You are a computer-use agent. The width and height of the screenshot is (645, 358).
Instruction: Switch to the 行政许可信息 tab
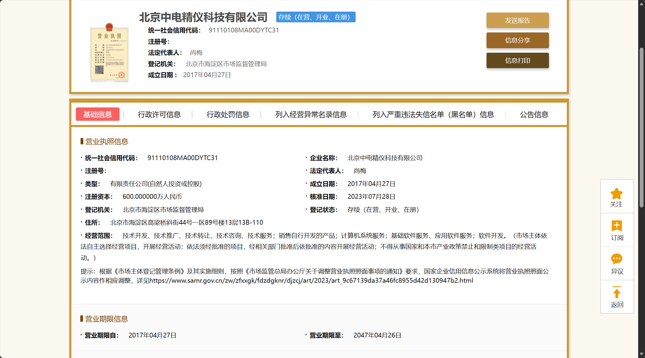(x=159, y=115)
